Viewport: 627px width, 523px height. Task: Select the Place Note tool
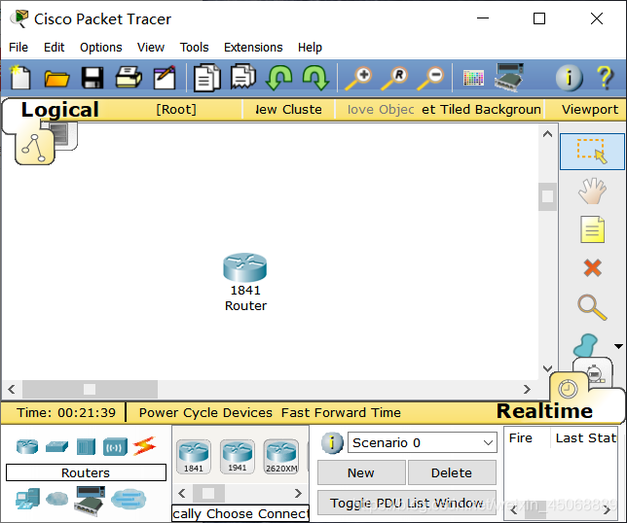tap(592, 229)
